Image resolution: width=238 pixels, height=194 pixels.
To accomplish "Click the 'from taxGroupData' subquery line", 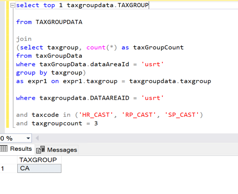I will (49, 56).
